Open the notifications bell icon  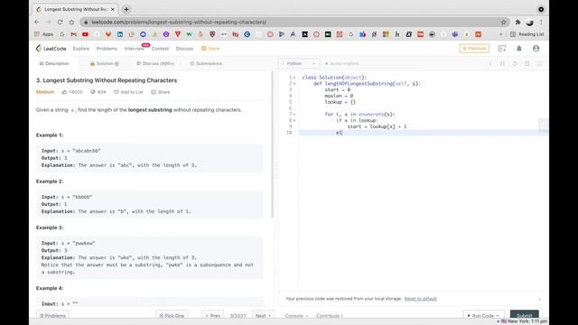click(x=519, y=49)
